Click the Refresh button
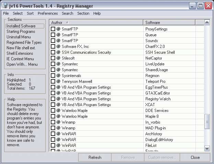 point(95,157)
